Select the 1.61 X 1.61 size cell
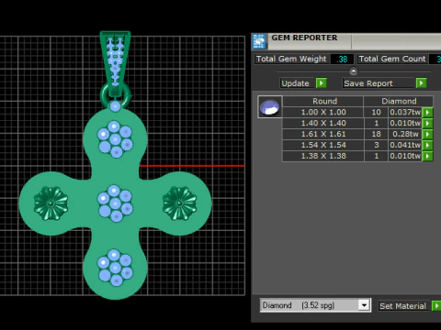The height and width of the screenshot is (330, 441). pyautogui.click(x=323, y=134)
